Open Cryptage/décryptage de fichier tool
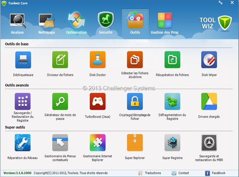The width and height of the screenshot is (239, 177). click(135, 101)
